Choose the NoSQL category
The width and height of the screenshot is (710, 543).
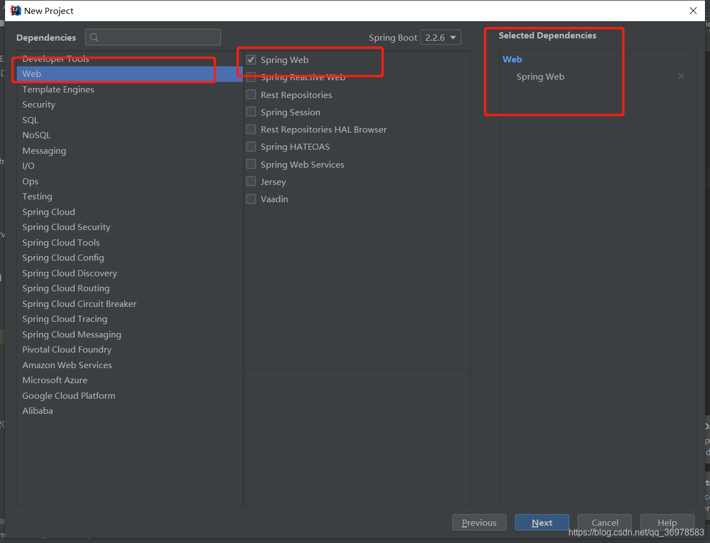coord(130,135)
